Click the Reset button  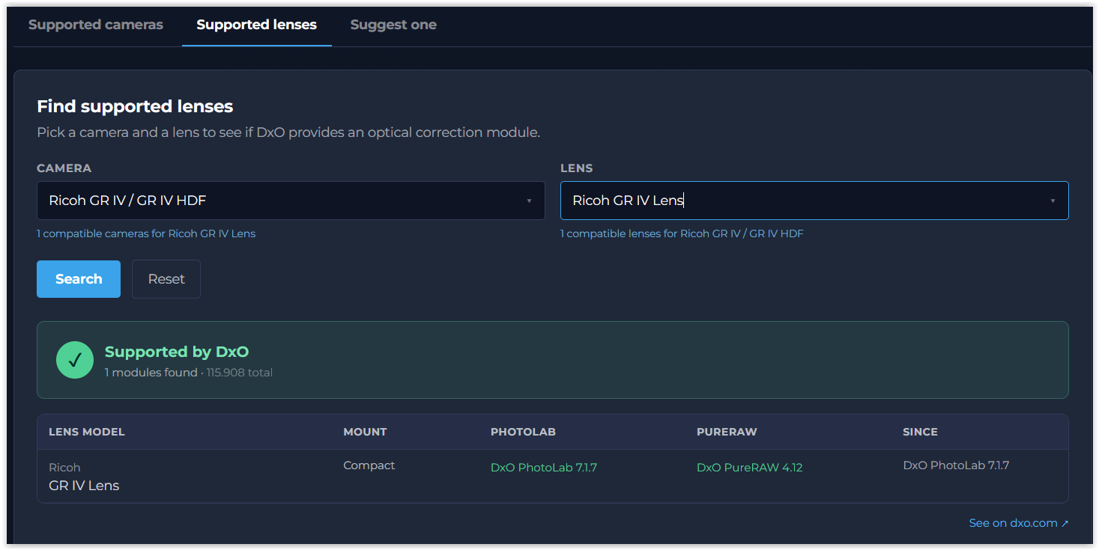pos(166,279)
